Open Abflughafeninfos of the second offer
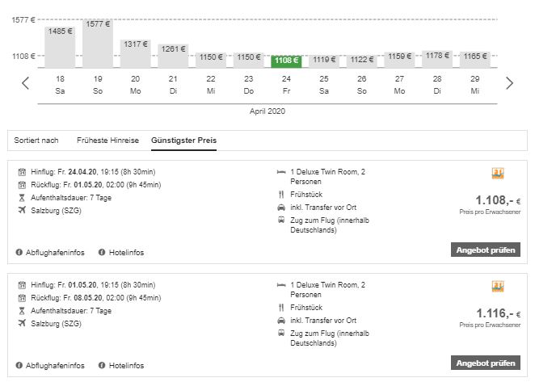Screen dimensions: 535x382 56,366
